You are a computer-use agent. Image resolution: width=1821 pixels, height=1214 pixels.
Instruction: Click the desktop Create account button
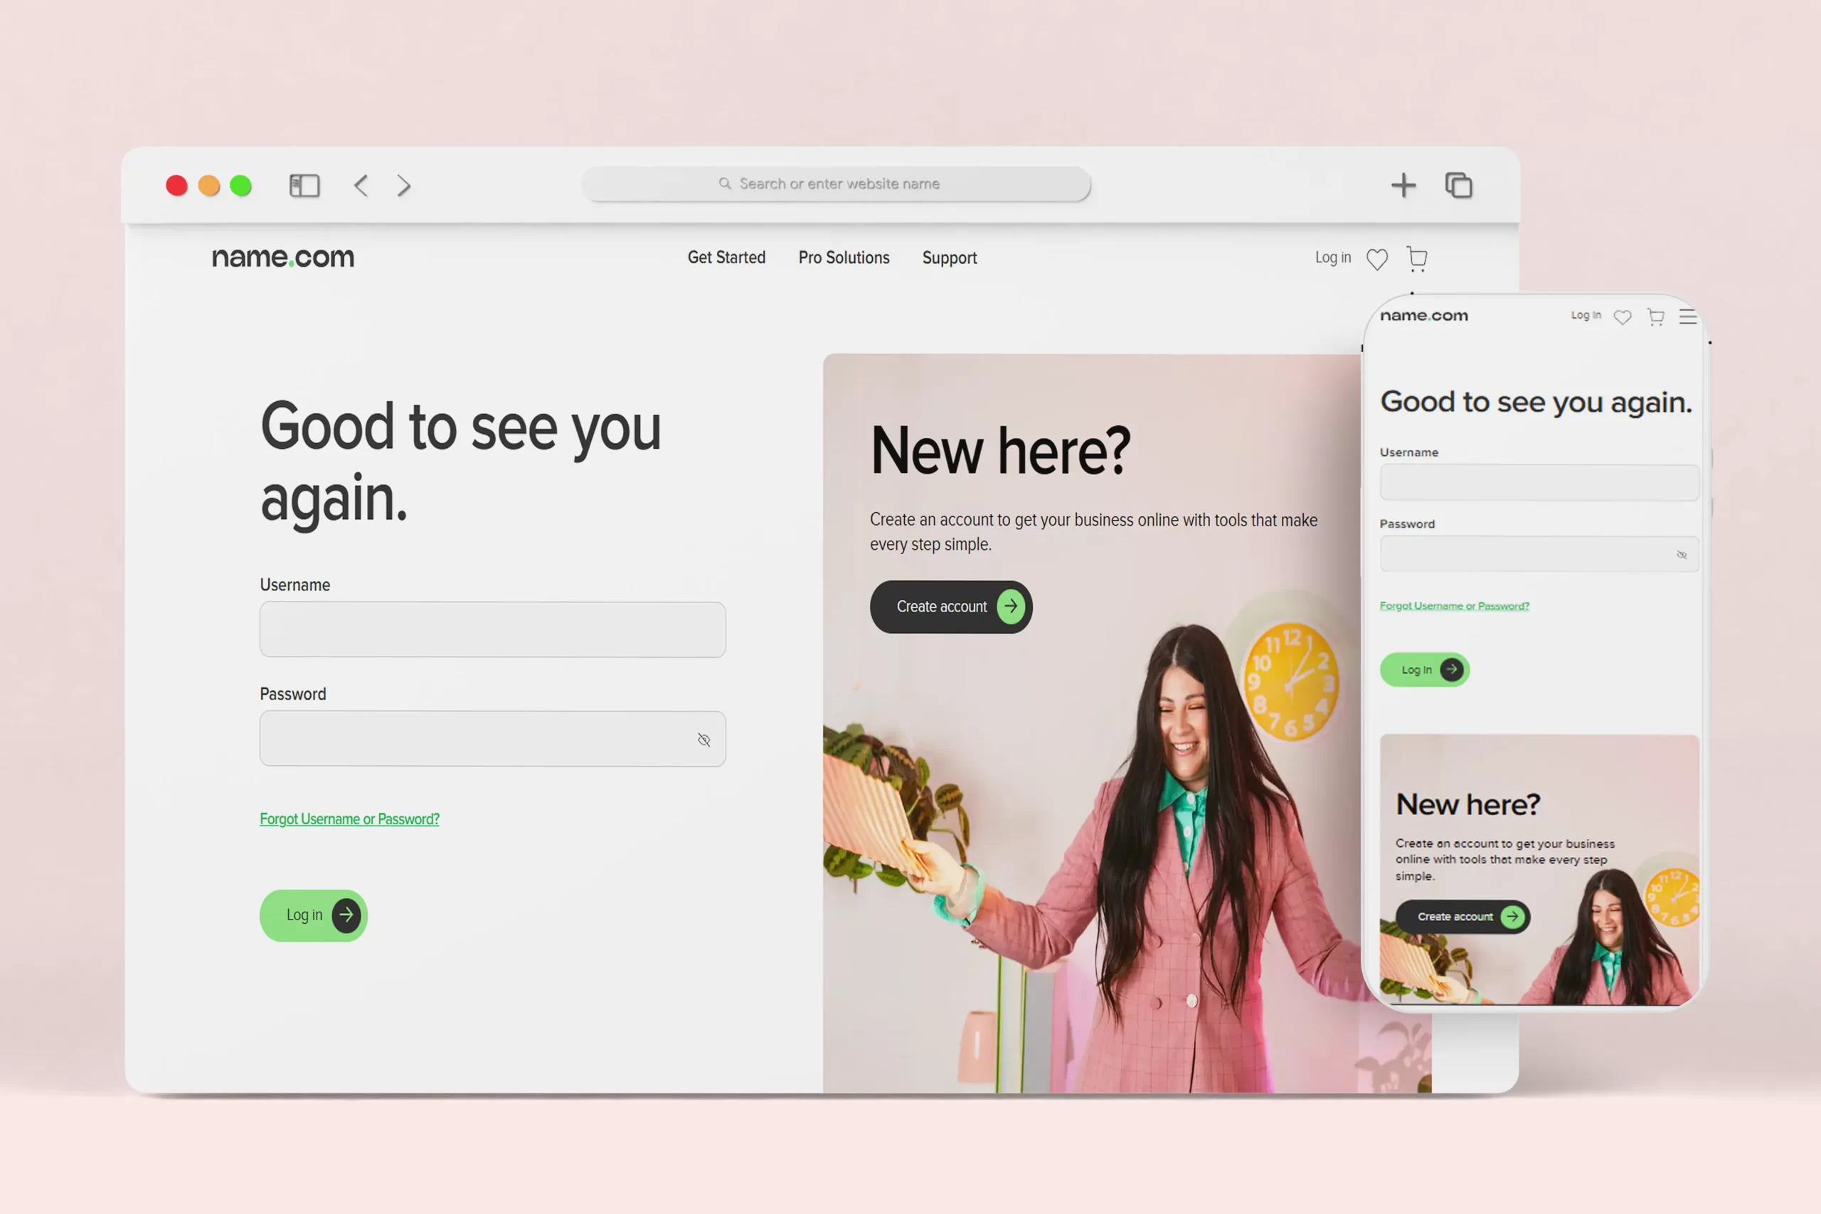(x=951, y=607)
